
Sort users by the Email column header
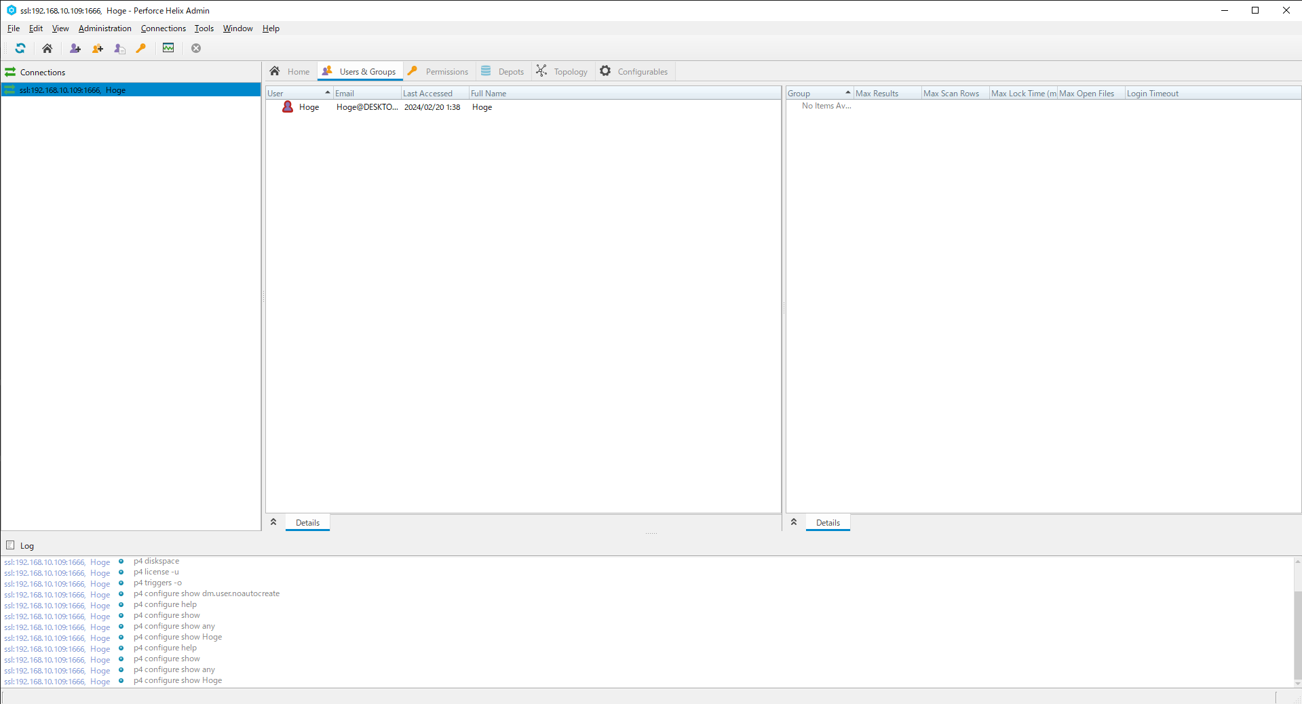(x=367, y=93)
